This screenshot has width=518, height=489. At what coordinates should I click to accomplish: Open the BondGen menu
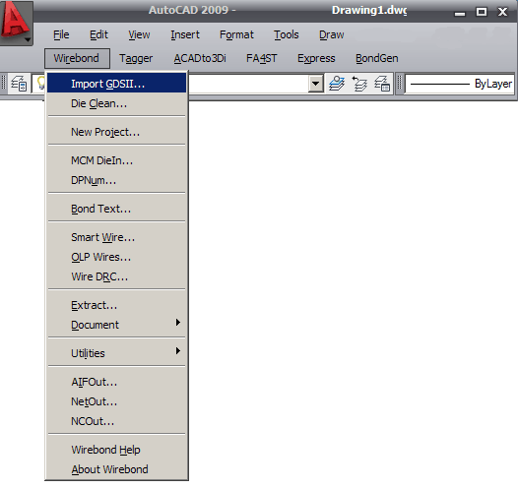pos(376,58)
